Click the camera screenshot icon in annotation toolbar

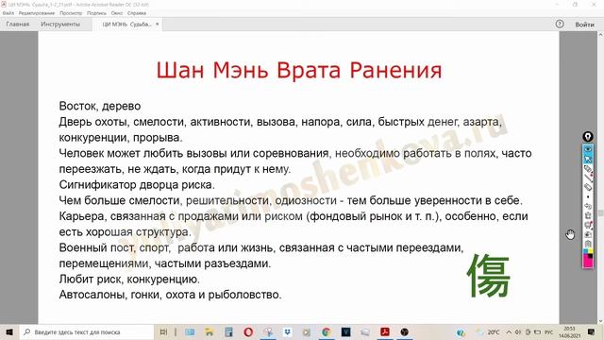pyautogui.click(x=588, y=234)
